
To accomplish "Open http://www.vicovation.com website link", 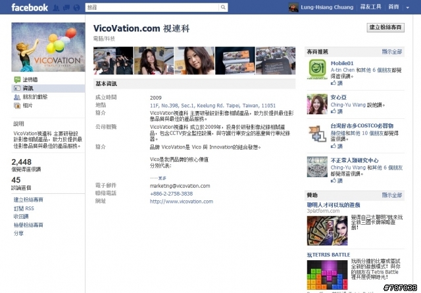I will 182,201.
